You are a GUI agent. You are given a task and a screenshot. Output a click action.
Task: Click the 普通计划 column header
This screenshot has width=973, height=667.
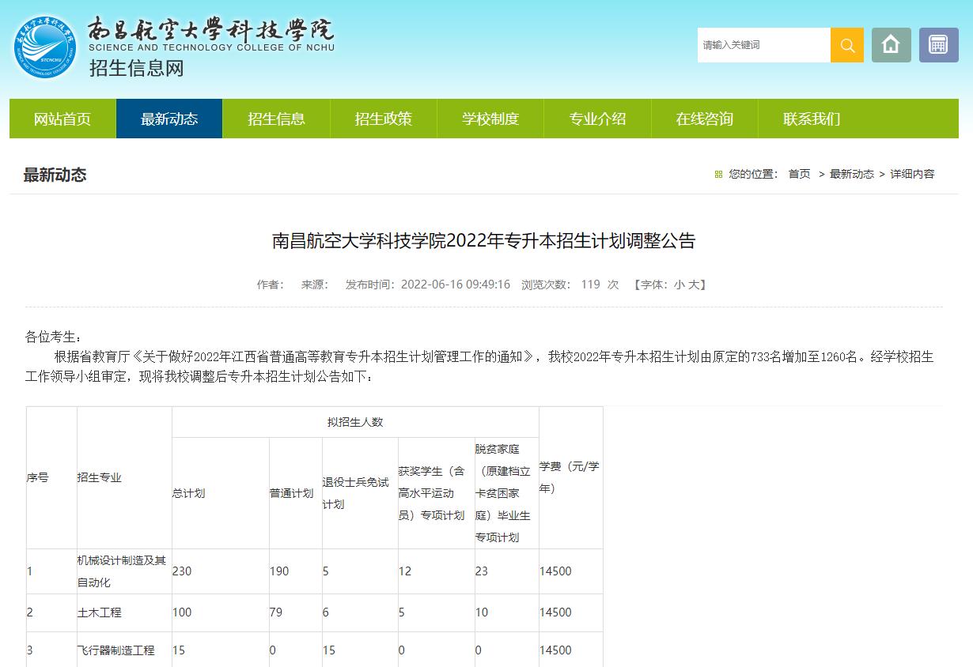point(295,493)
